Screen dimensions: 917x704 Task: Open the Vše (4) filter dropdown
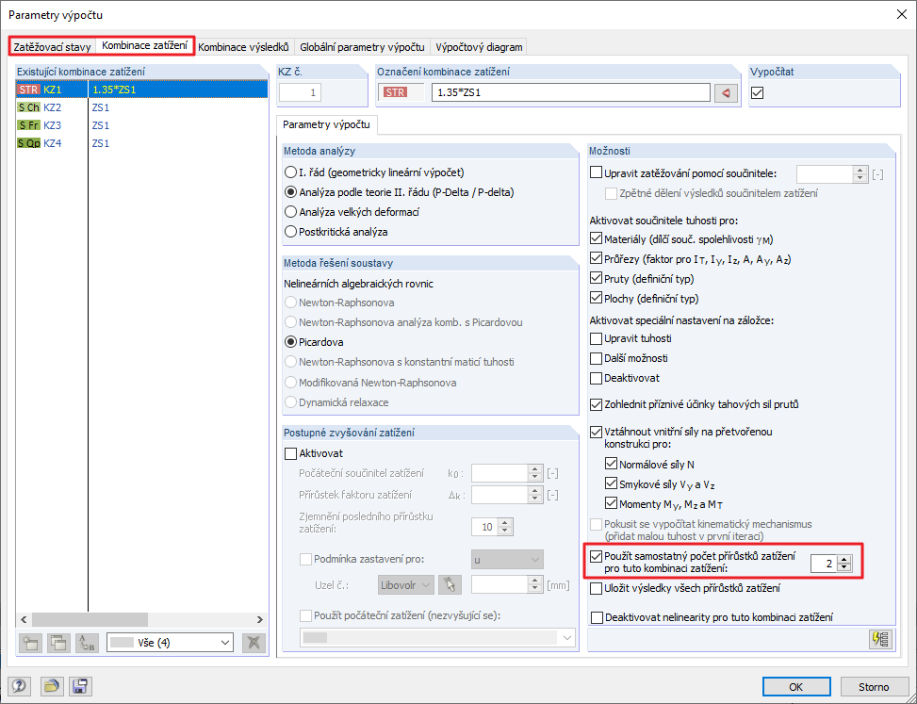[170, 643]
